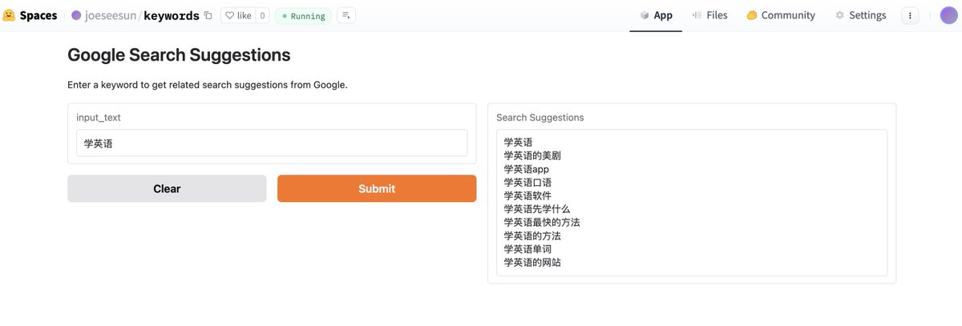Click the suggestion 学英语软件
This screenshot has width=962, height=326.
click(527, 195)
